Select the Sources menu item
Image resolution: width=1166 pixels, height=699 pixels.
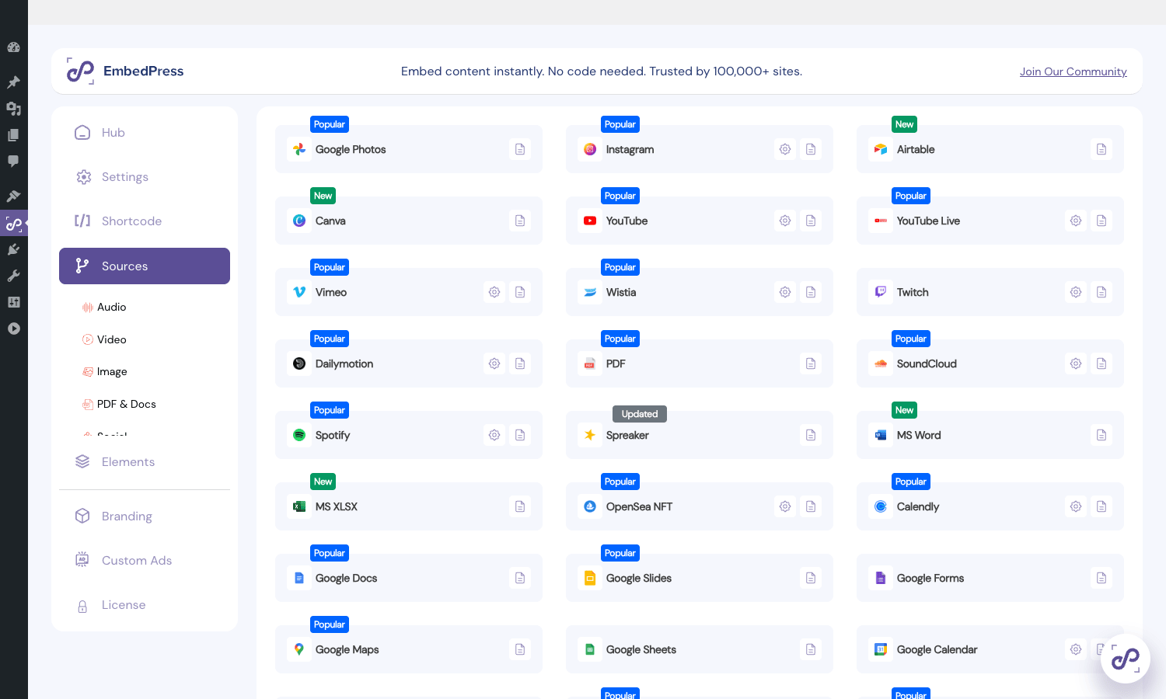click(x=145, y=266)
